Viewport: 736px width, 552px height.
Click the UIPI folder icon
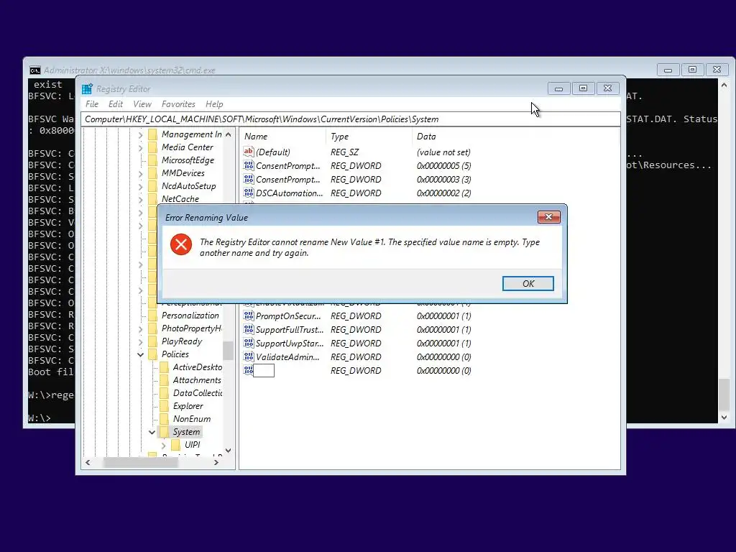tap(175, 444)
